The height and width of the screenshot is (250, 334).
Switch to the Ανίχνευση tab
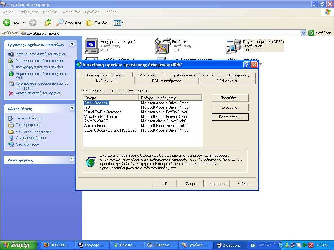pos(148,75)
